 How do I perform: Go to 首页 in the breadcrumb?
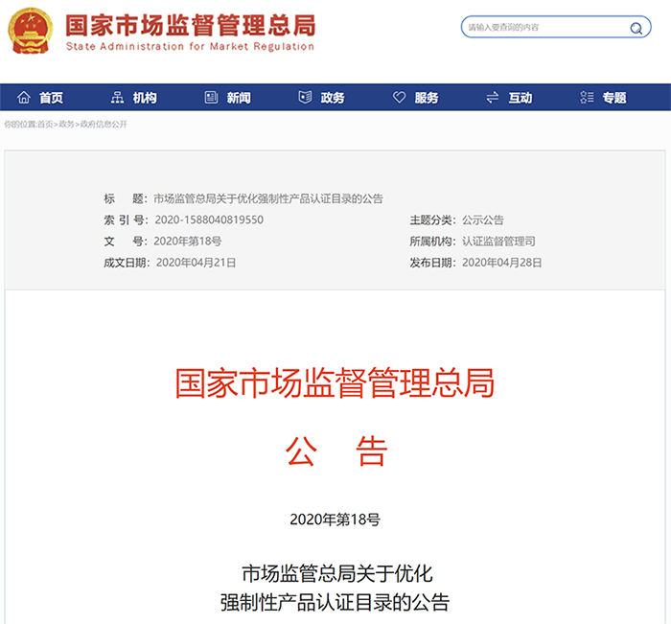[45, 125]
